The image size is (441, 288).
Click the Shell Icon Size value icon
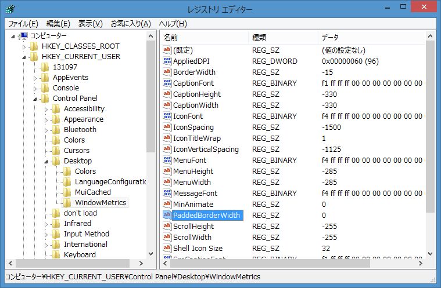pos(167,249)
